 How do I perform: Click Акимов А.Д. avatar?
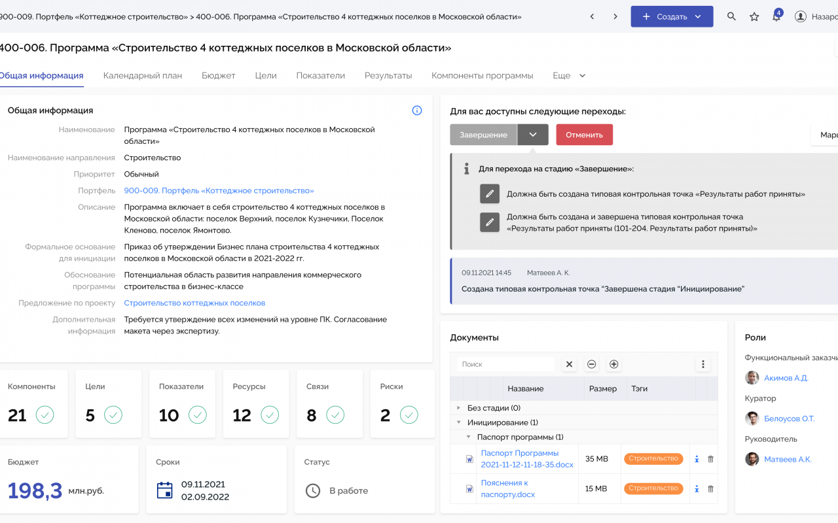pos(752,378)
